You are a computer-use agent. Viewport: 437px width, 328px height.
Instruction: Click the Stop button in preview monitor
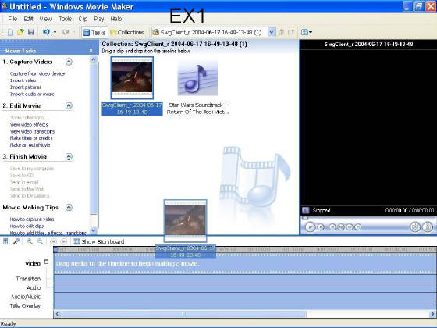[321, 227]
